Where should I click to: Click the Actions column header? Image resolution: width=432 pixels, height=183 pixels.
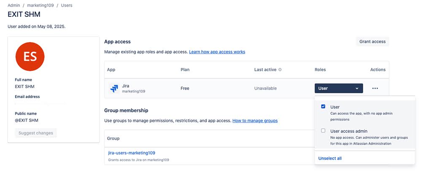[378, 70]
